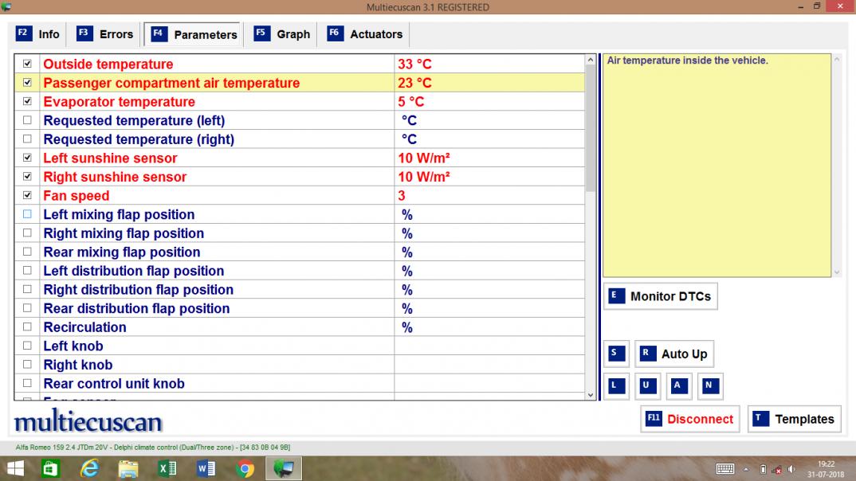
Task: Check the Right knob parameter
Action: pos(27,365)
